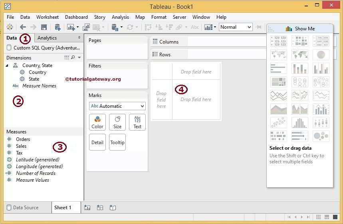Open the Automatic mark type dropdown

117,106
